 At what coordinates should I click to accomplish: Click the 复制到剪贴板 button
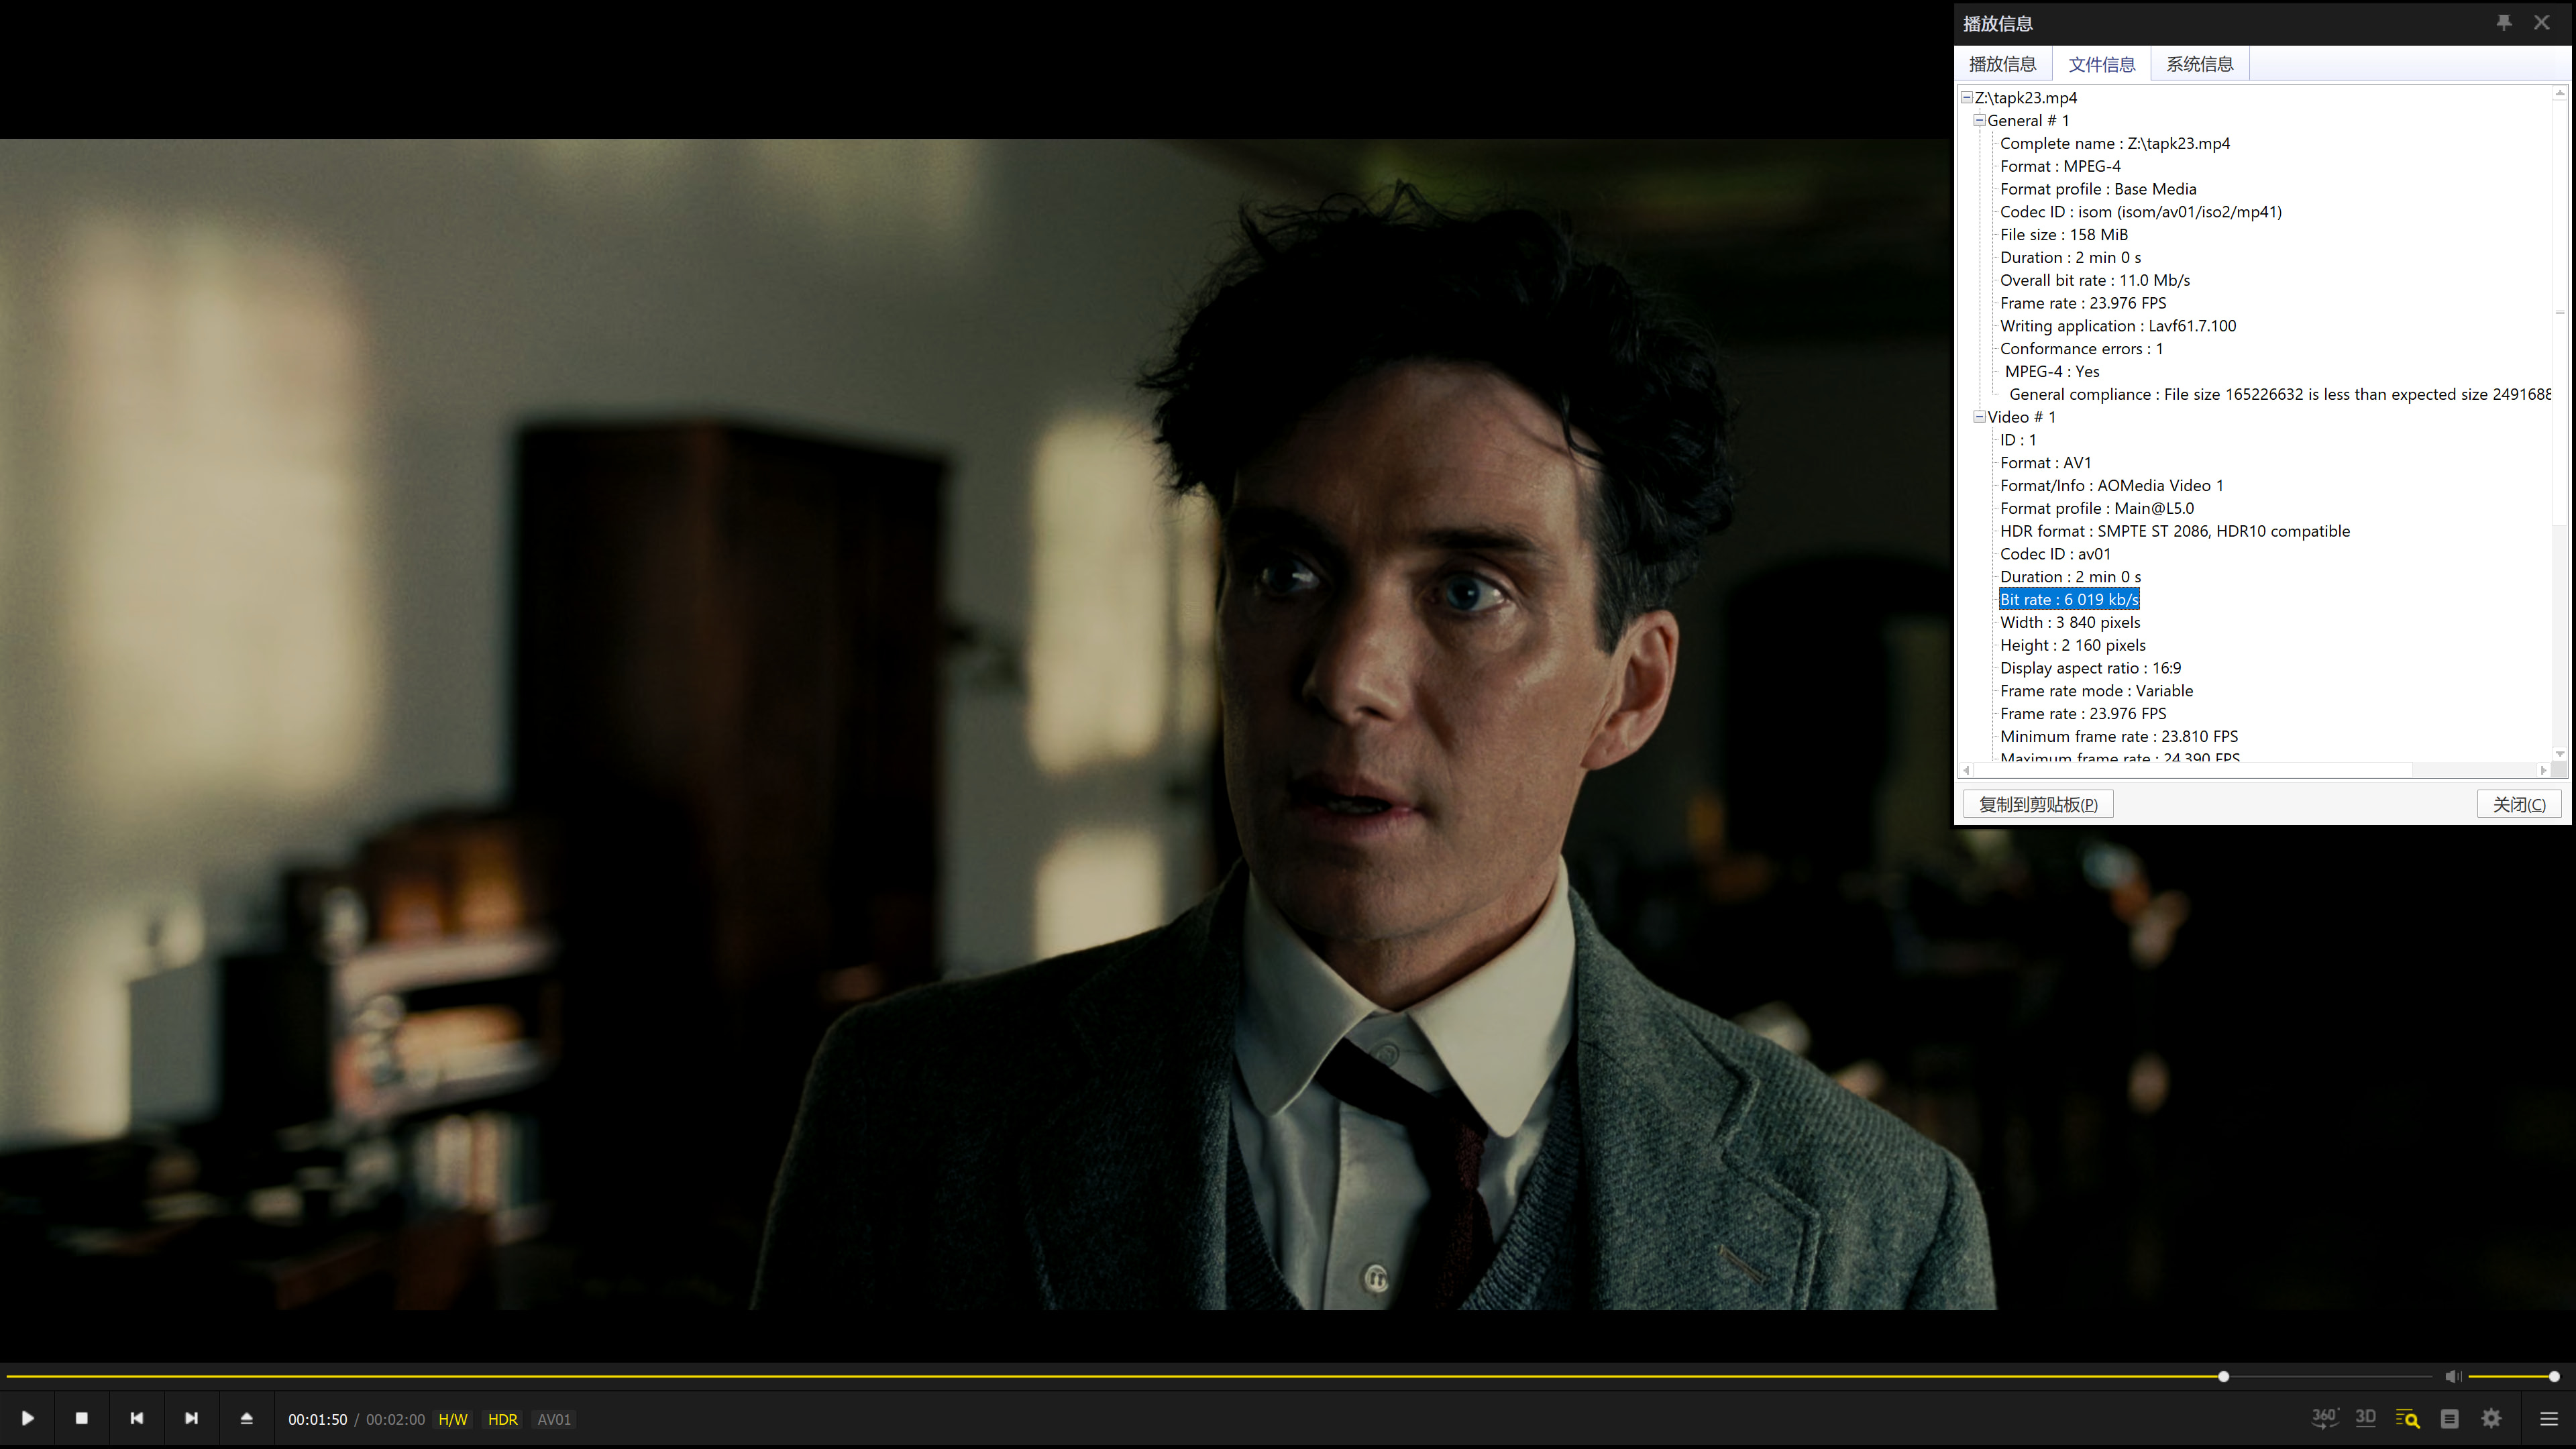(x=2038, y=804)
